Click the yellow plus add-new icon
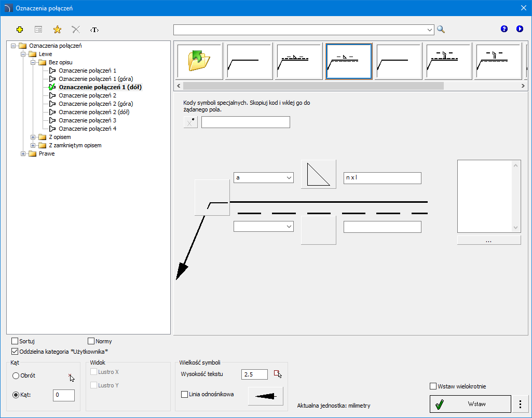The height and width of the screenshot is (418, 532). point(20,30)
